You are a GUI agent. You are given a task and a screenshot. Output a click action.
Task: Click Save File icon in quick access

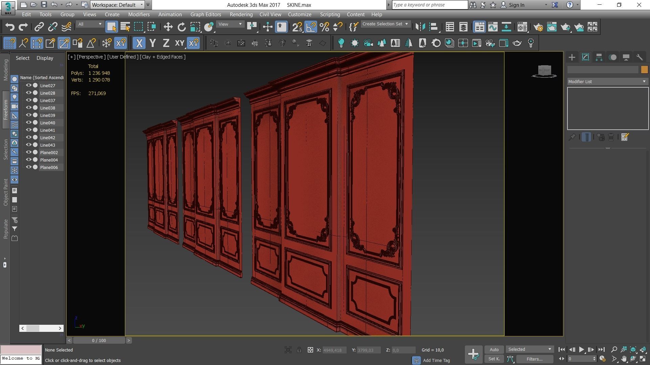coord(44,5)
